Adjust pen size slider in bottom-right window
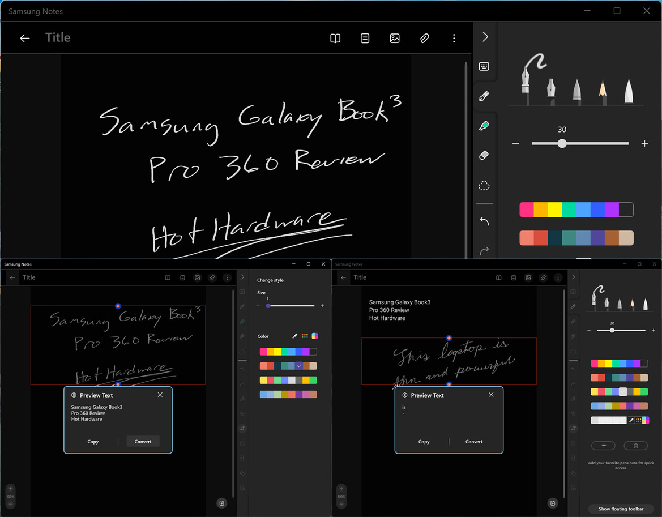This screenshot has height=517, width=662. coord(621,330)
